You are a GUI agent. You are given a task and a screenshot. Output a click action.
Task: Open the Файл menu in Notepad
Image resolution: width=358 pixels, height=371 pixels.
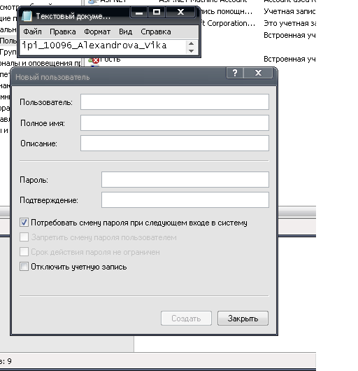tap(32, 31)
